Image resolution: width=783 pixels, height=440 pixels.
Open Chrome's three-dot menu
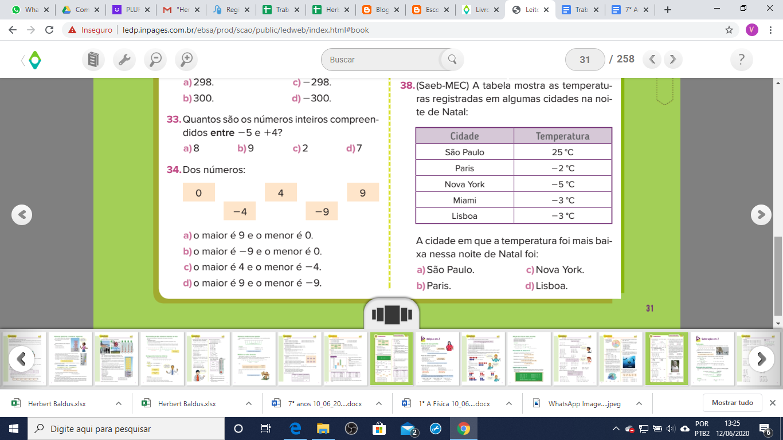tap(771, 30)
